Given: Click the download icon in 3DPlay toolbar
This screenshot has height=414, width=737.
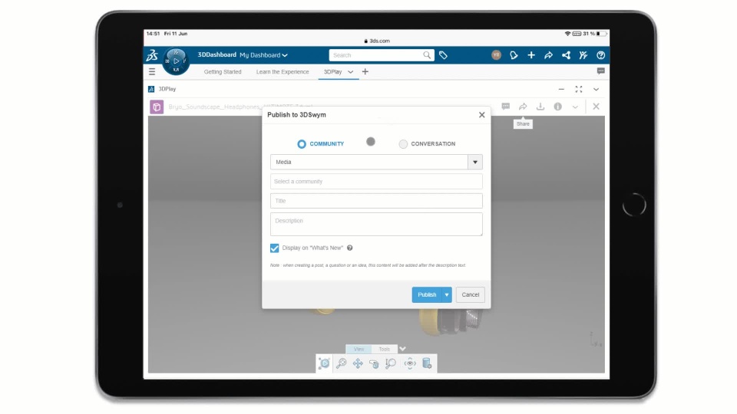Looking at the screenshot, I should [x=540, y=107].
